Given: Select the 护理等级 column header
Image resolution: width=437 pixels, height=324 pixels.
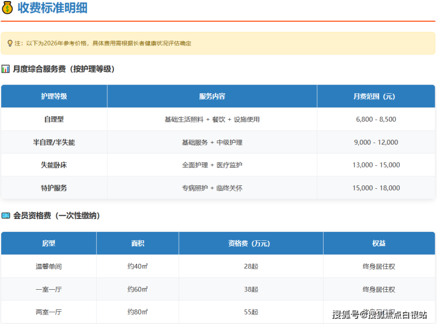Looking at the screenshot, I should [x=54, y=96].
